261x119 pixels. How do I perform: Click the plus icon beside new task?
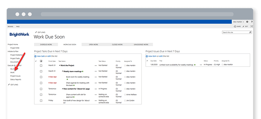click(35, 56)
